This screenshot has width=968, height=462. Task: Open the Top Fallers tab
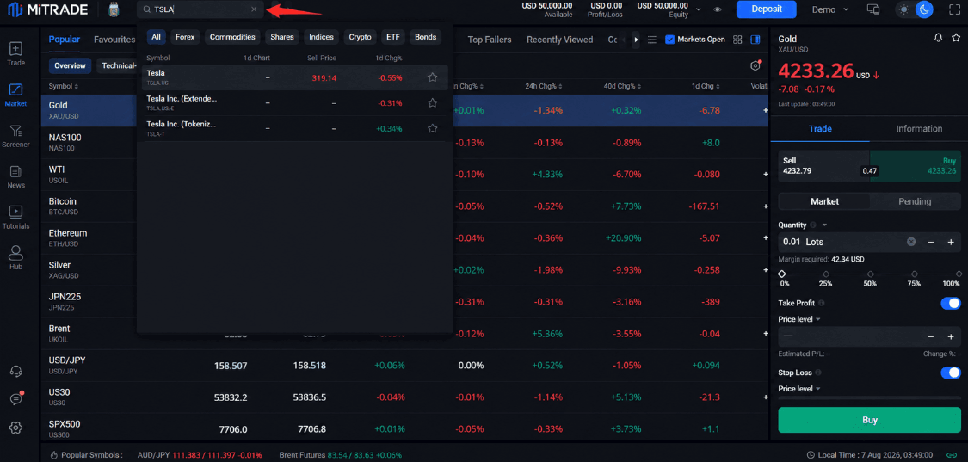(490, 40)
